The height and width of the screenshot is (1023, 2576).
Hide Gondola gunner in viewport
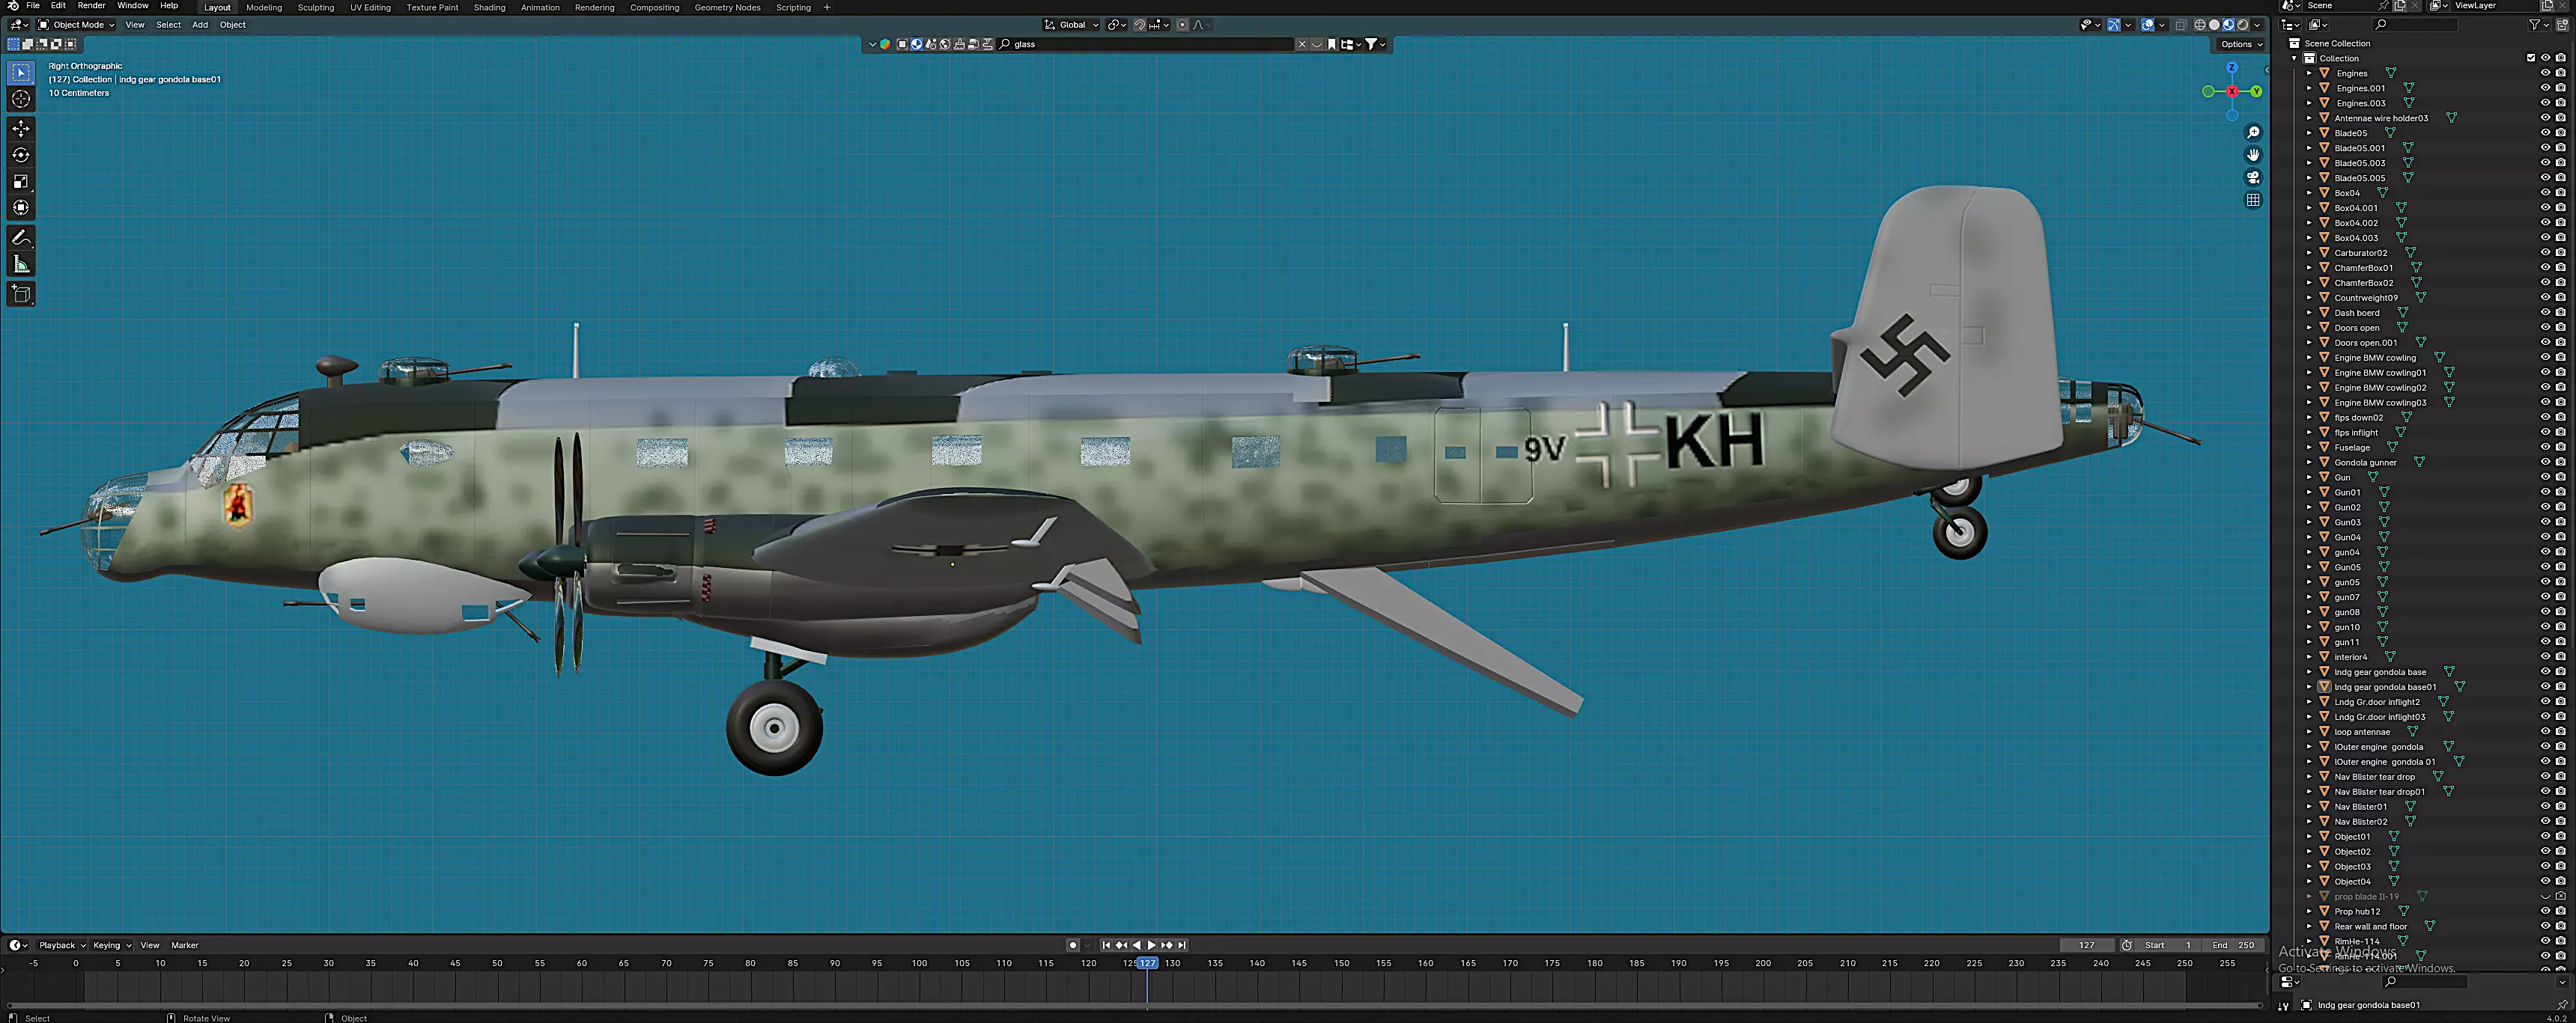pos(2545,462)
